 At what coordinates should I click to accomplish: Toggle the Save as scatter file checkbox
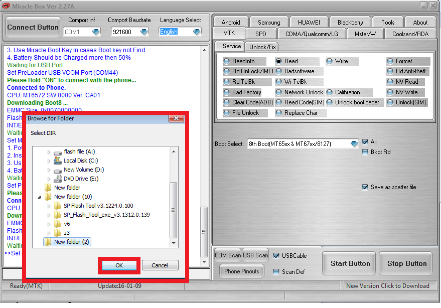(365, 187)
